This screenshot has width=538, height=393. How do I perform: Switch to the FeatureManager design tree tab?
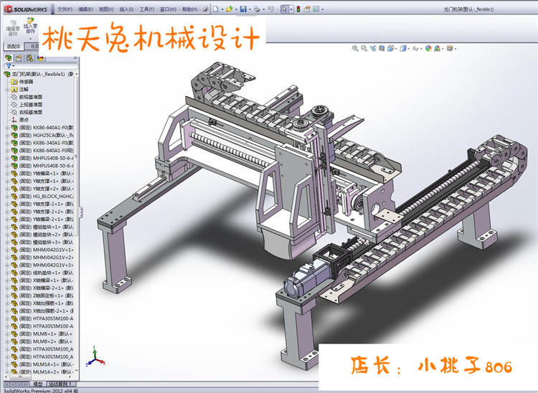pyautogui.click(x=8, y=58)
